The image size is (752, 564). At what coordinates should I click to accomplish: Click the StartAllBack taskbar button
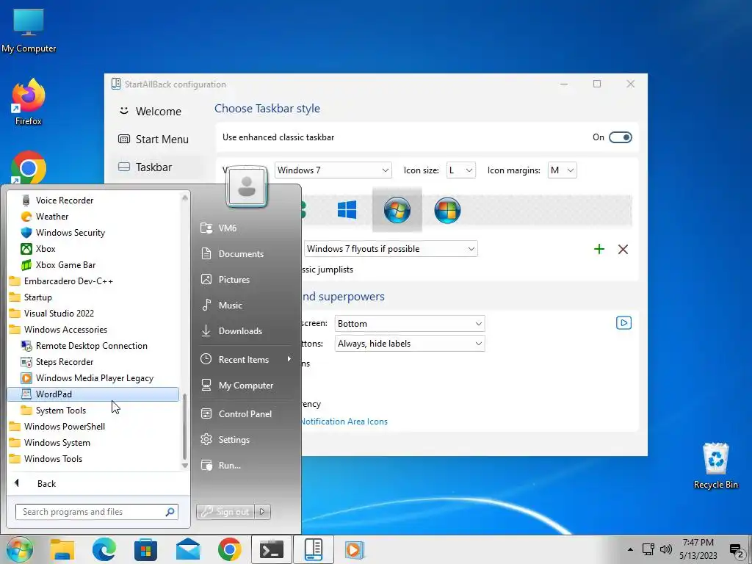313,549
